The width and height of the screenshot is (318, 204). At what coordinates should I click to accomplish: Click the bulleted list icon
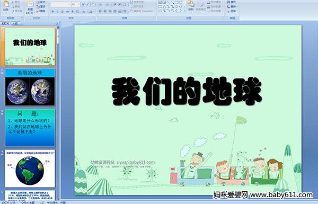pos(101,4)
